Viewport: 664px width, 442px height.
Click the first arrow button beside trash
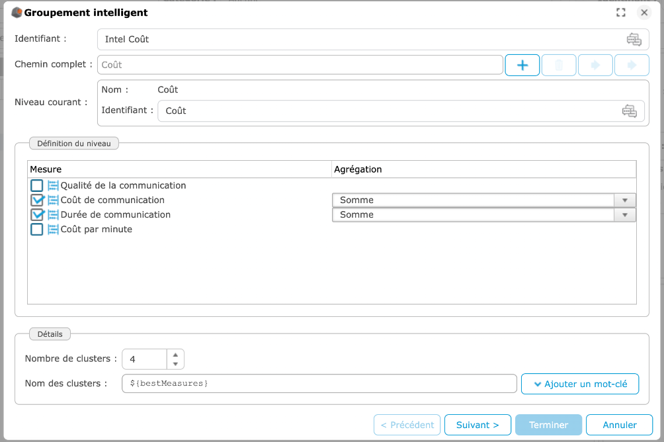595,65
